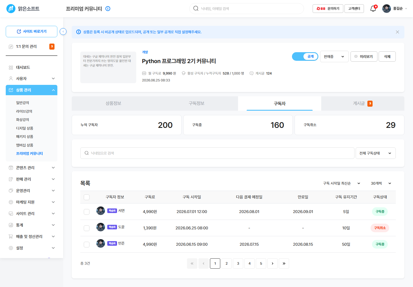Open 멤버십 상품 in the sidebar

(25, 145)
